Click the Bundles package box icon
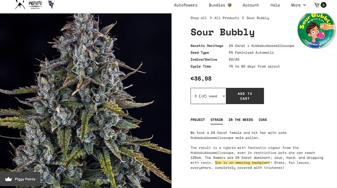Viewport: 337px width, 188px height. 230,5
